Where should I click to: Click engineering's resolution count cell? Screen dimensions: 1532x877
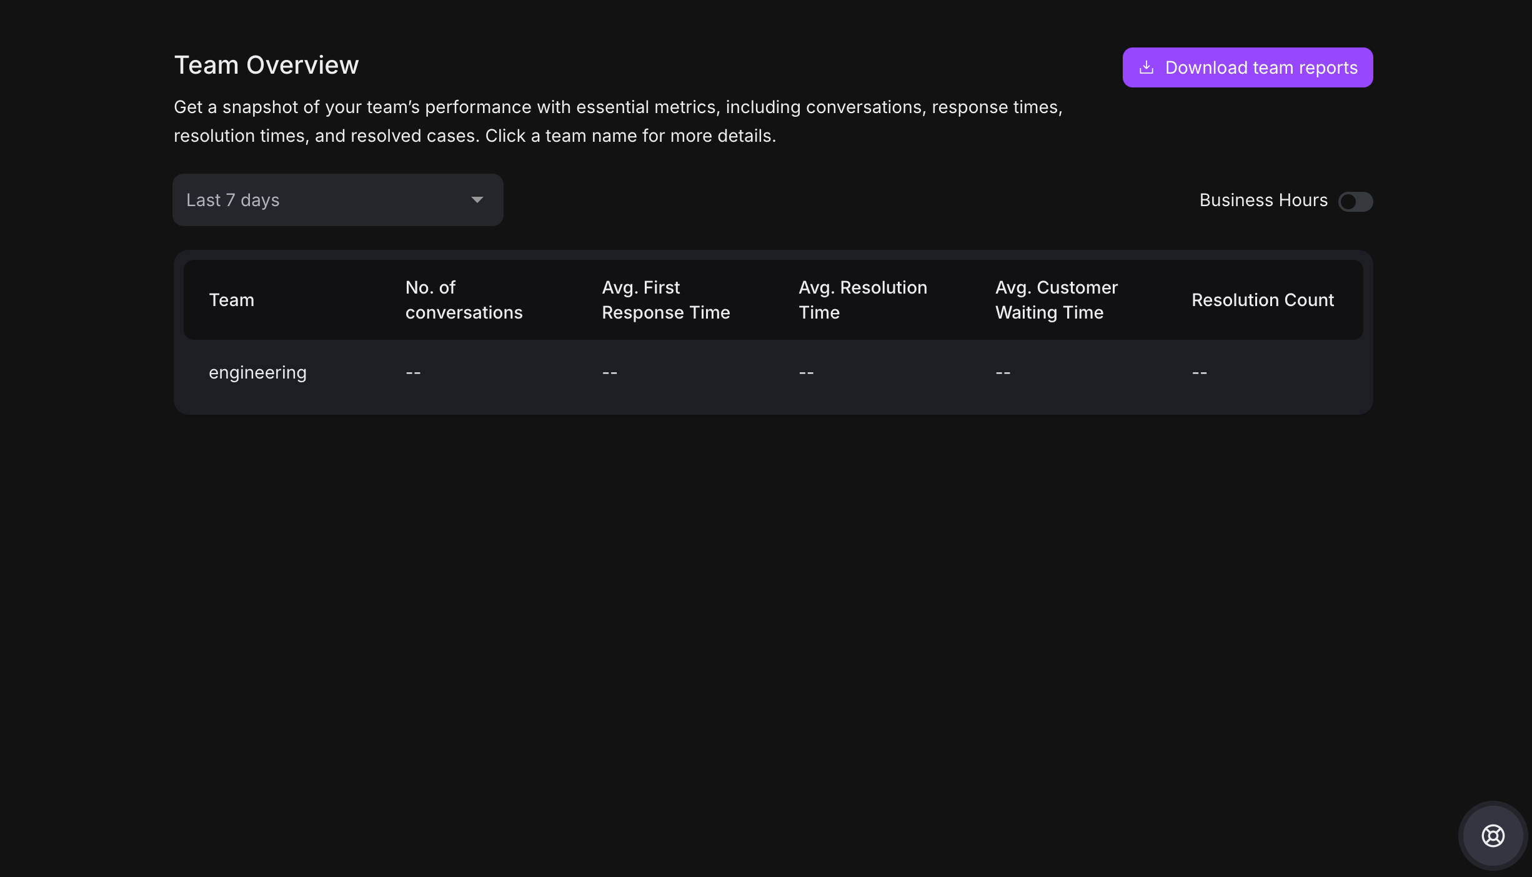coord(1199,373)
